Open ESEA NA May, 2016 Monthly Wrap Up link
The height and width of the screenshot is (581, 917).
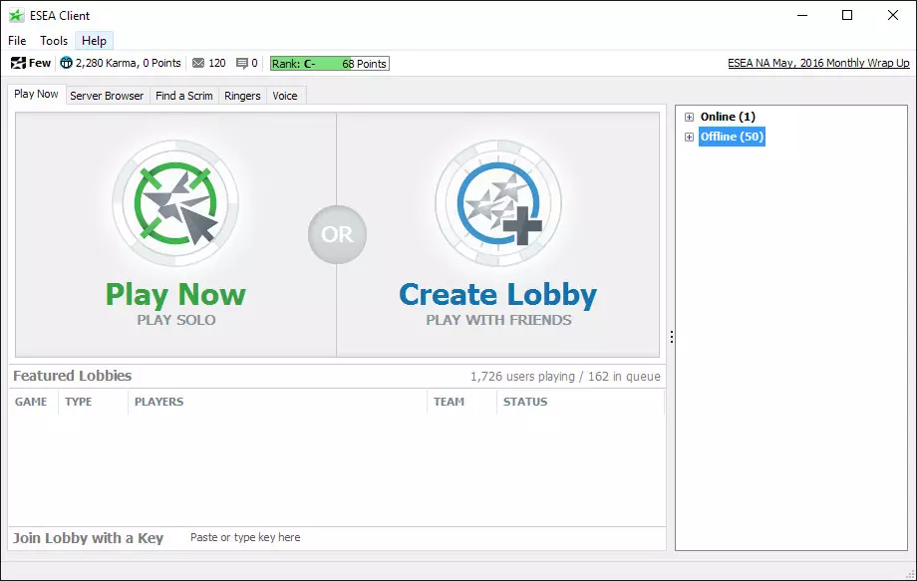coord(818,63)
